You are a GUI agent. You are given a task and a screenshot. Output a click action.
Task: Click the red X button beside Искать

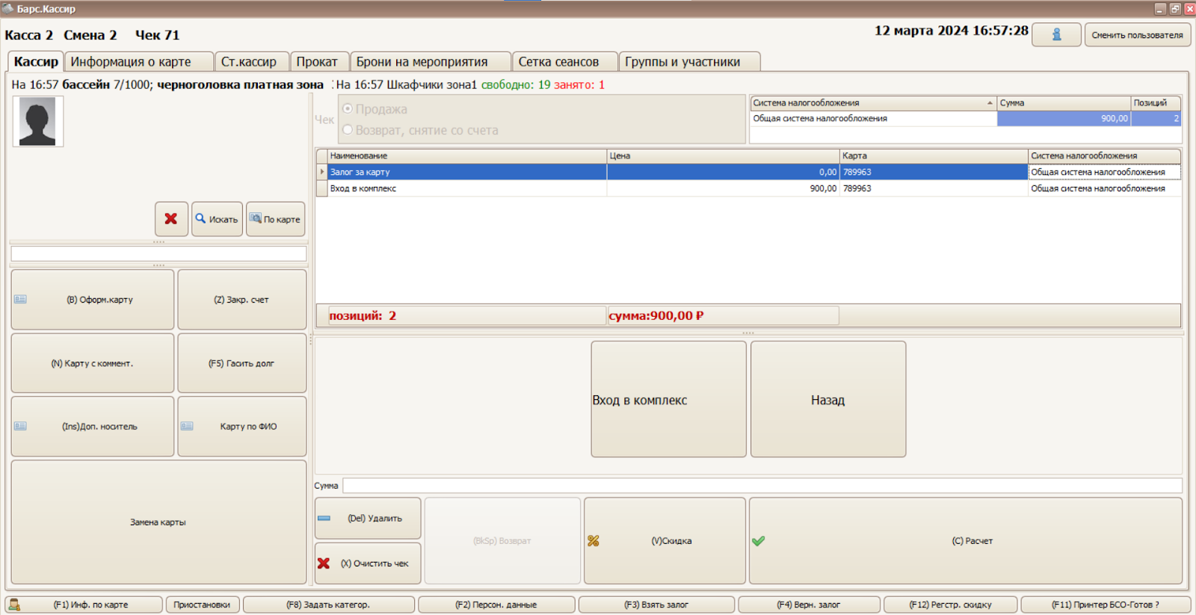tap(171, 219)
